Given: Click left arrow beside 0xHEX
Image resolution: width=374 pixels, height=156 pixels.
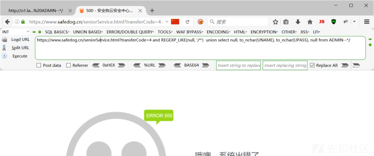Looking at the screenshot, I should tap(96, 65).
